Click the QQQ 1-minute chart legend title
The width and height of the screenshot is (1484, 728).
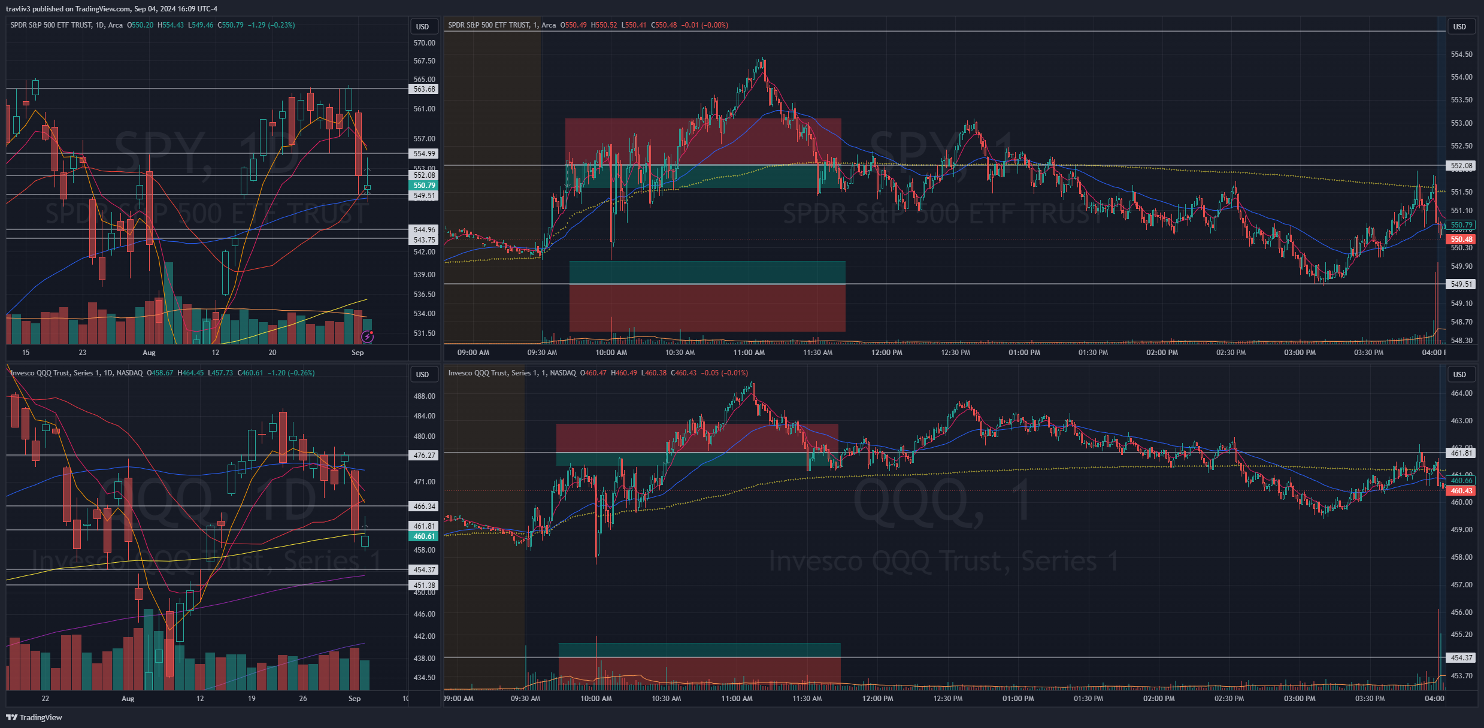click(x=512, y=373)
